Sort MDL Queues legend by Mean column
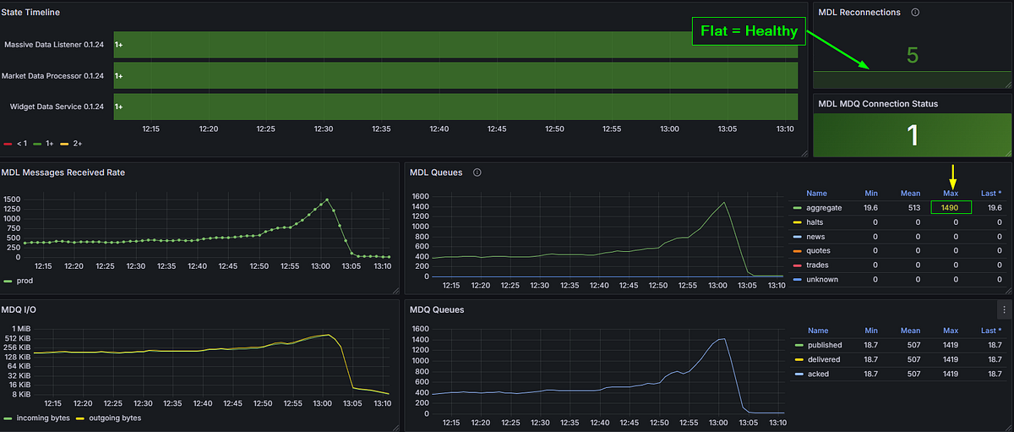The image size is (1014, 432). point(910,193)
